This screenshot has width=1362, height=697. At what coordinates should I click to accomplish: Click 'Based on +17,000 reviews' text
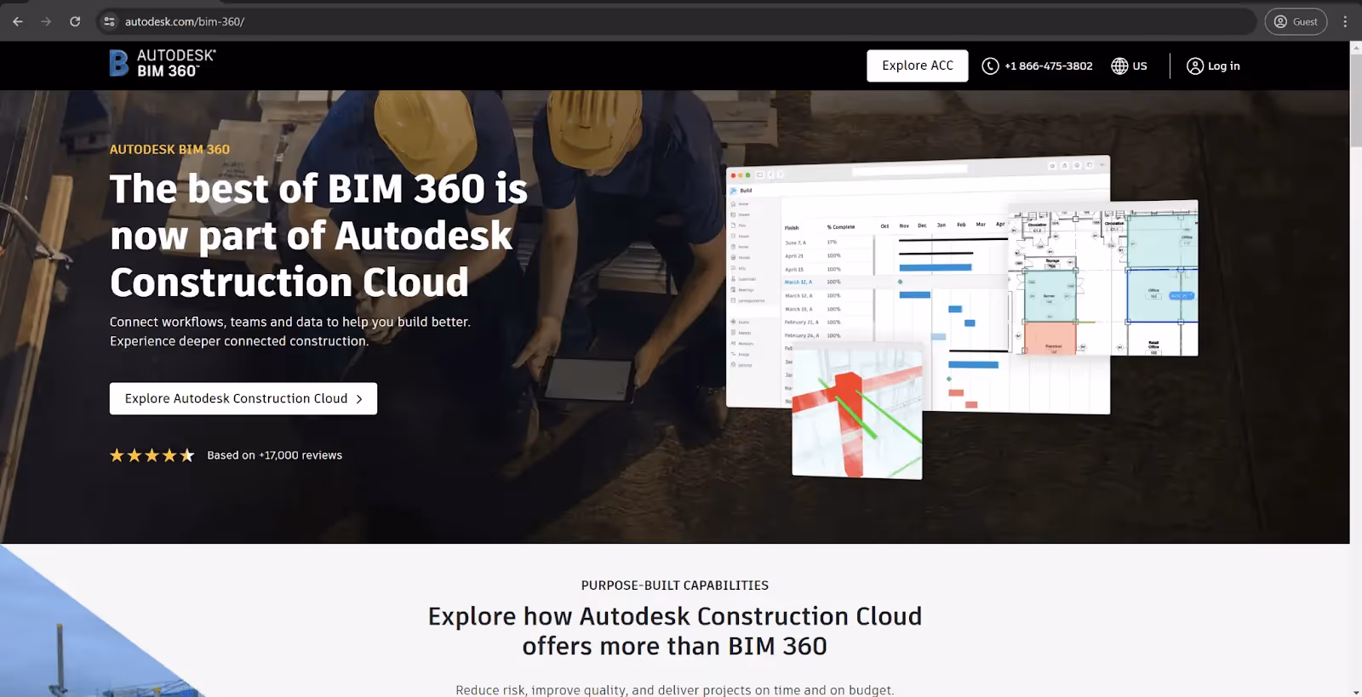coord(274,455)
